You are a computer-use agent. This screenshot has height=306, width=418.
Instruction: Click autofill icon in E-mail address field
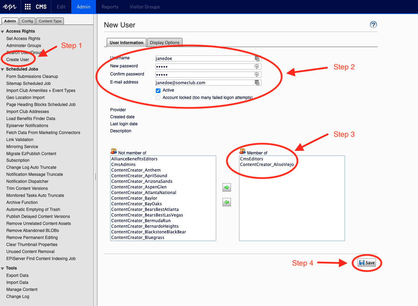[257, 82]
